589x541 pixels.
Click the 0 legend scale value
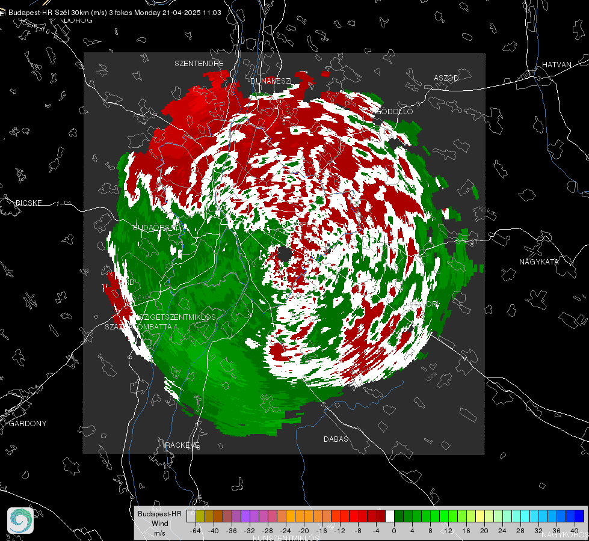[394, 531]
